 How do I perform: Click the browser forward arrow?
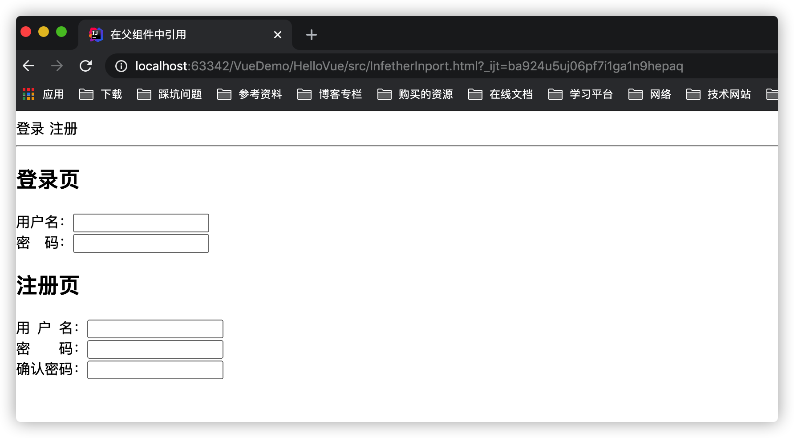(57, 66)
